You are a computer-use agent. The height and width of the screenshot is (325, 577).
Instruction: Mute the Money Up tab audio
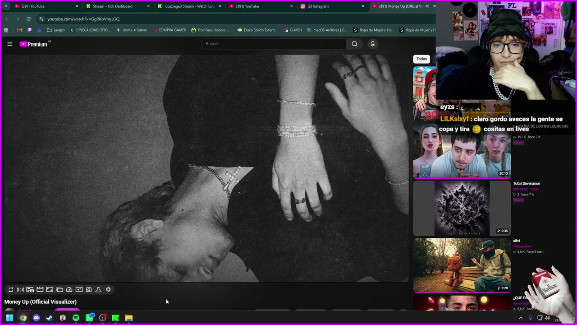427,6
